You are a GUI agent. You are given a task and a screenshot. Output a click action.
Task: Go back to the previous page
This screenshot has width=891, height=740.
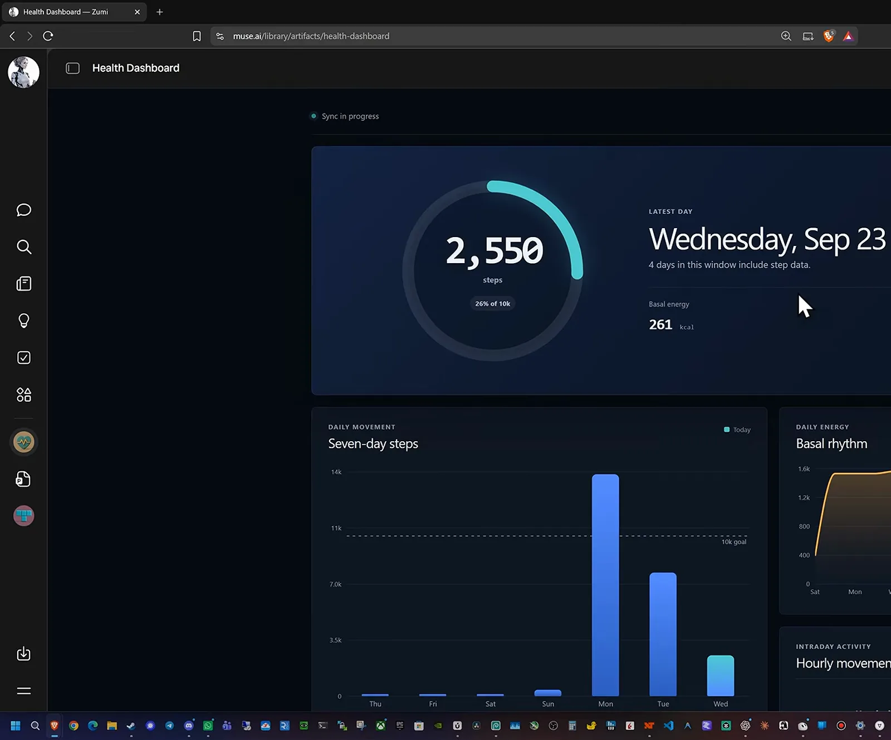(x=12, y=36)
